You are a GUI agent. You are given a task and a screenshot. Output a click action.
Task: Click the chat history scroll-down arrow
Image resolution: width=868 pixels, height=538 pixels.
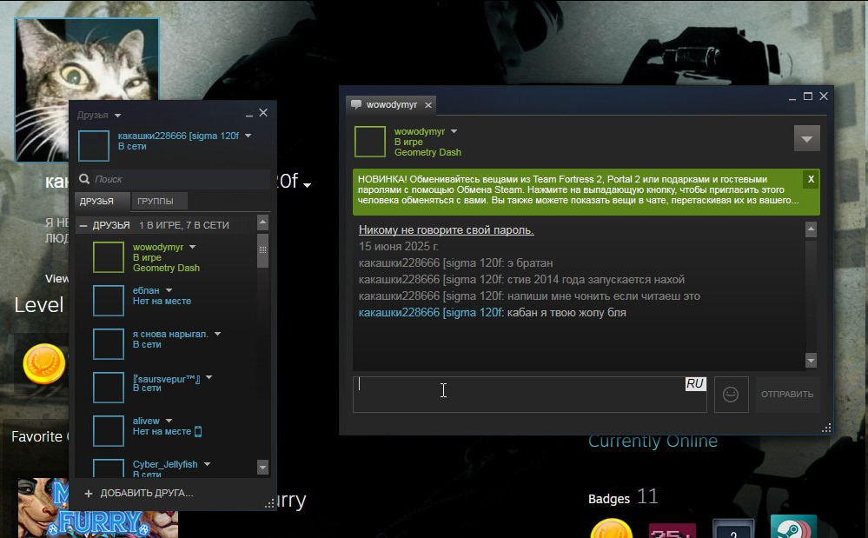(811, 361)
